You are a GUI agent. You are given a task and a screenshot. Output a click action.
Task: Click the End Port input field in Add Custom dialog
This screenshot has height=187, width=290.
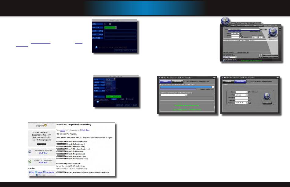241,100
